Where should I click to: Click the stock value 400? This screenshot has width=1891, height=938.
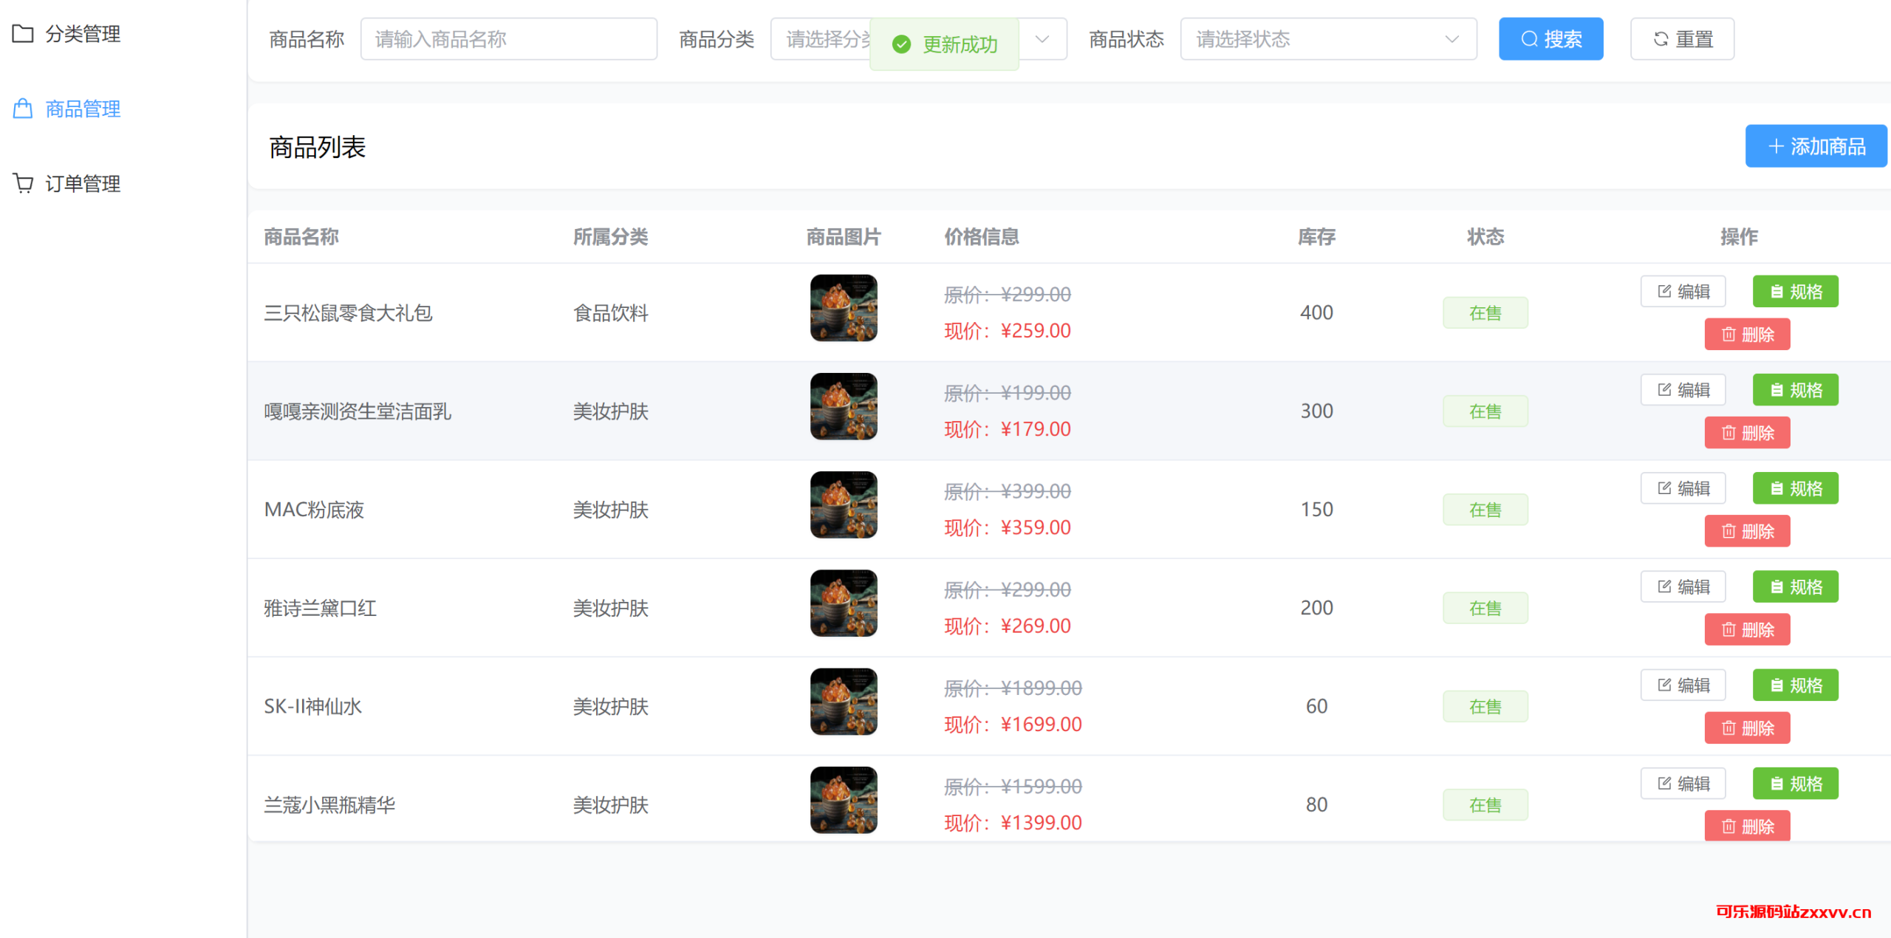1316,312
